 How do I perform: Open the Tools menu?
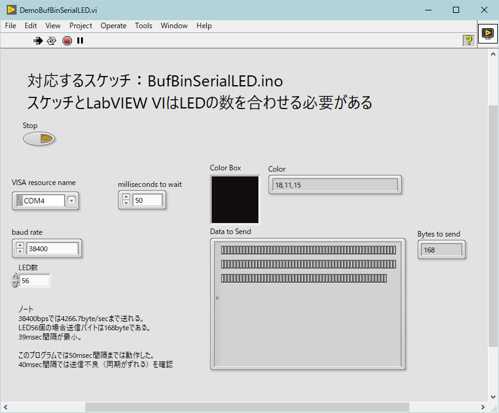[x=144, y=26]
